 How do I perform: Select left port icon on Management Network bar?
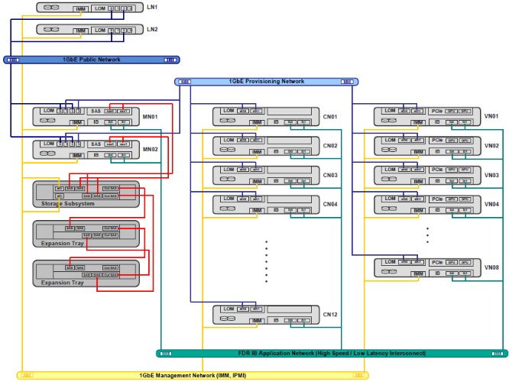[27, 376]
